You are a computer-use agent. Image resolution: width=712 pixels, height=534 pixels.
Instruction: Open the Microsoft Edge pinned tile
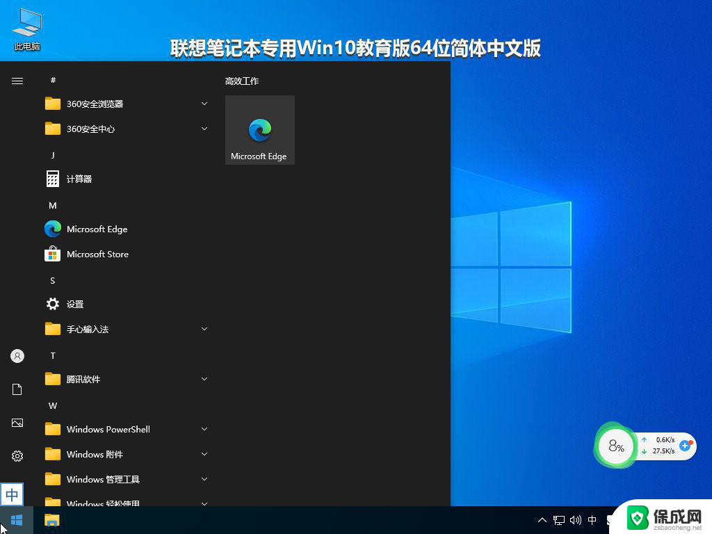(x=260, y=130)
